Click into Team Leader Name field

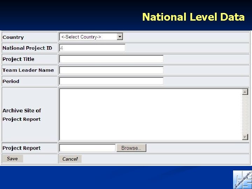coord(111,70)
